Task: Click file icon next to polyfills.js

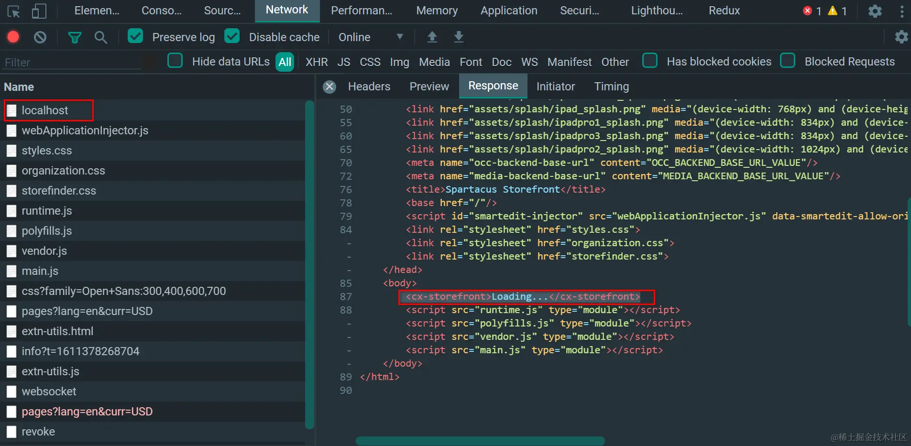Action: coord(12,231)
